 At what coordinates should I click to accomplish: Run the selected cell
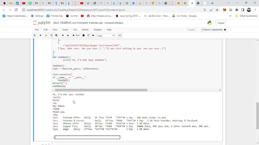click(x=76, y=36)
